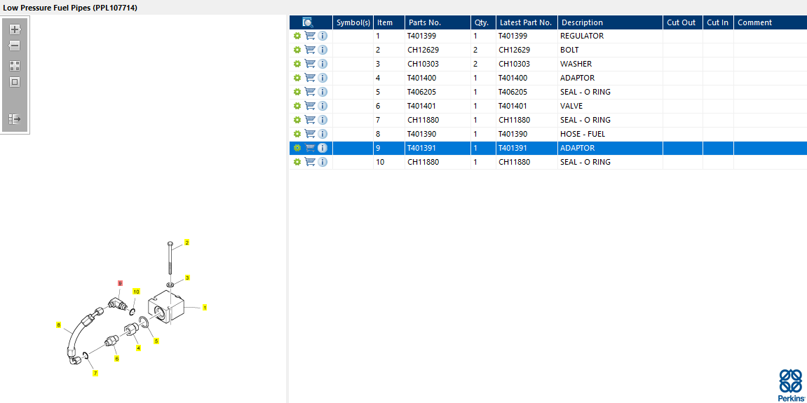Sort by Qty. column header
The height and width of the screenshot is (403, 807).
(x=483, y=22)
